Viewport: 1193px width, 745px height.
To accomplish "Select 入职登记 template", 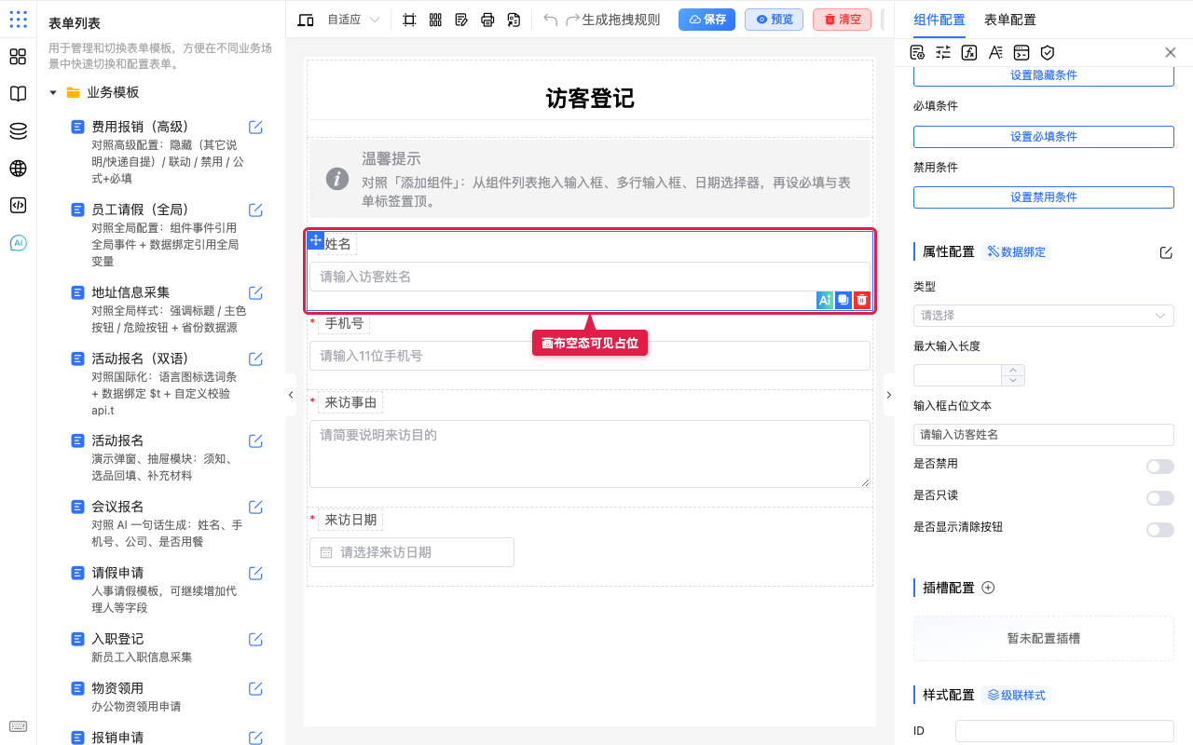I will click(x=118, y=639).
